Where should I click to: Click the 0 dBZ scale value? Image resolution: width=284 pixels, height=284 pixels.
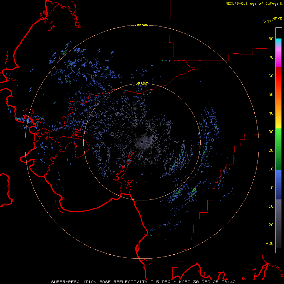coord(272,188)
